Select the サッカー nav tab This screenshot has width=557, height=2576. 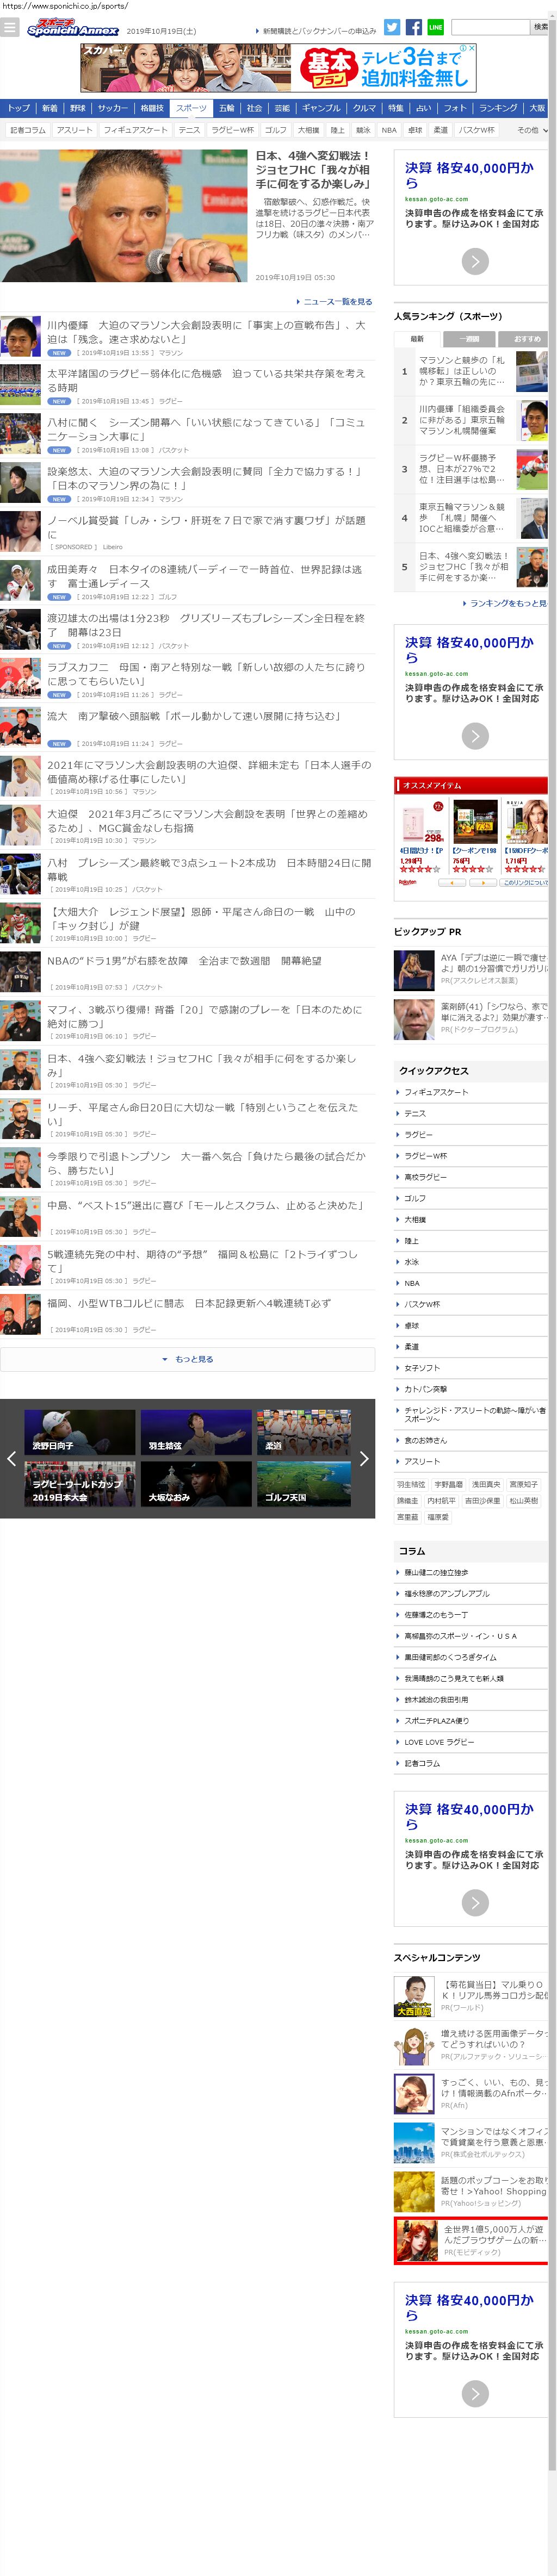pos(113,108)
